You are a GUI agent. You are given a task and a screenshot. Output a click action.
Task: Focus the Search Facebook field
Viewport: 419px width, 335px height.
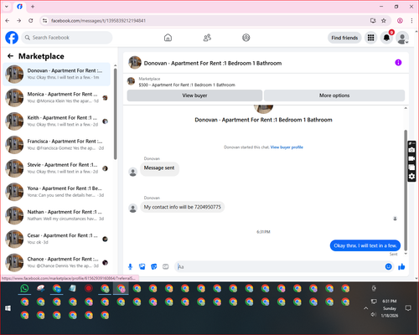point(67,38)
